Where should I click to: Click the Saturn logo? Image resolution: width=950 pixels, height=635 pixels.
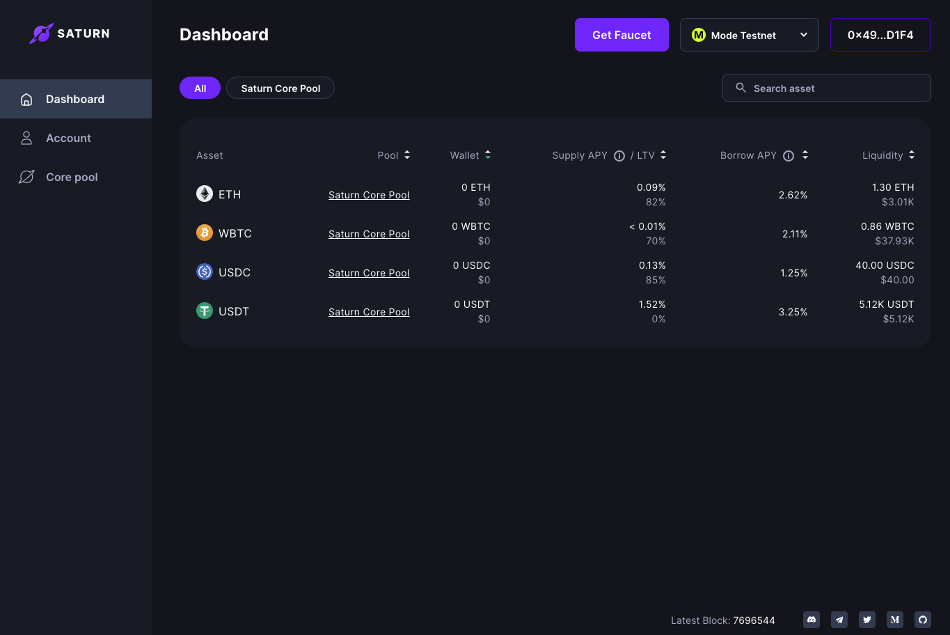click(70, 33)
